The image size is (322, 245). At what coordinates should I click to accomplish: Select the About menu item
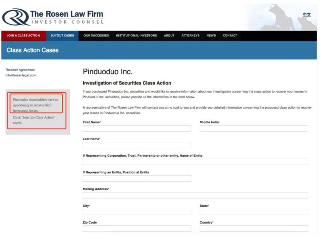(x=169, y=36)
